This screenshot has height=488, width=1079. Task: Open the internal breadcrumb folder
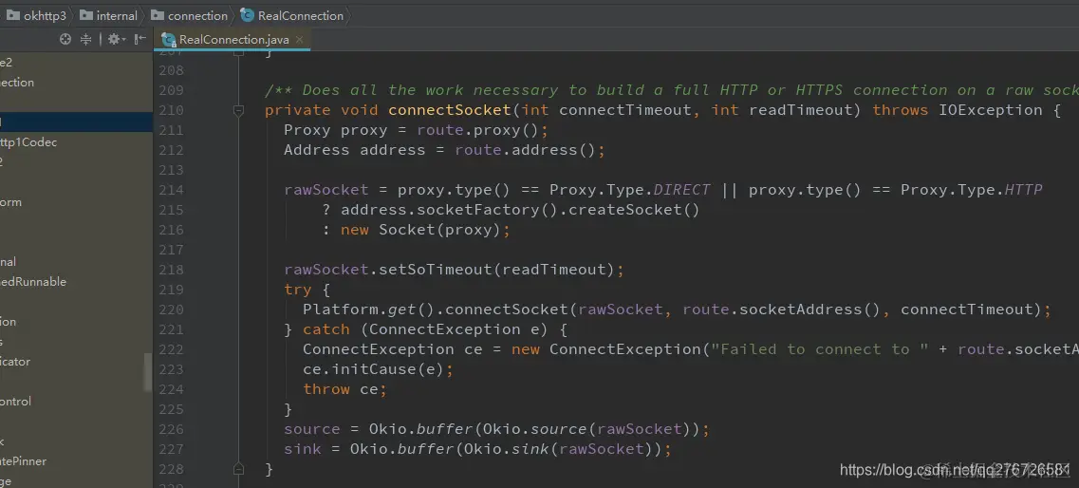click(108, 15)
